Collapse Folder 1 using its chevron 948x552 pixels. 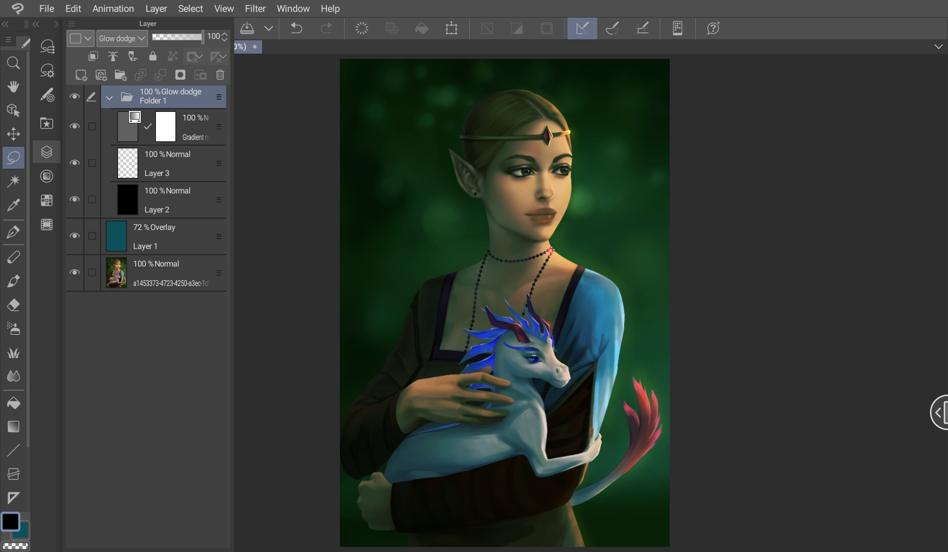coord(109,97)
